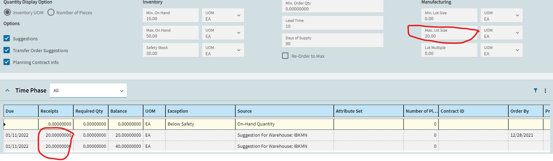This screenshot has width=553, height=161.
Task: Sort by the UOM column header in grid
Action: coord(154,111)
